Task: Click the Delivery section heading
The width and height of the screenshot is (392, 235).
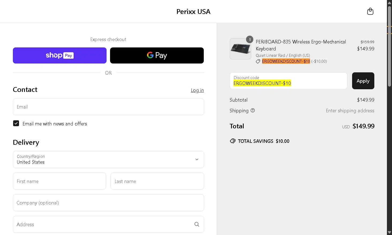Action: (x=26, y=142)
